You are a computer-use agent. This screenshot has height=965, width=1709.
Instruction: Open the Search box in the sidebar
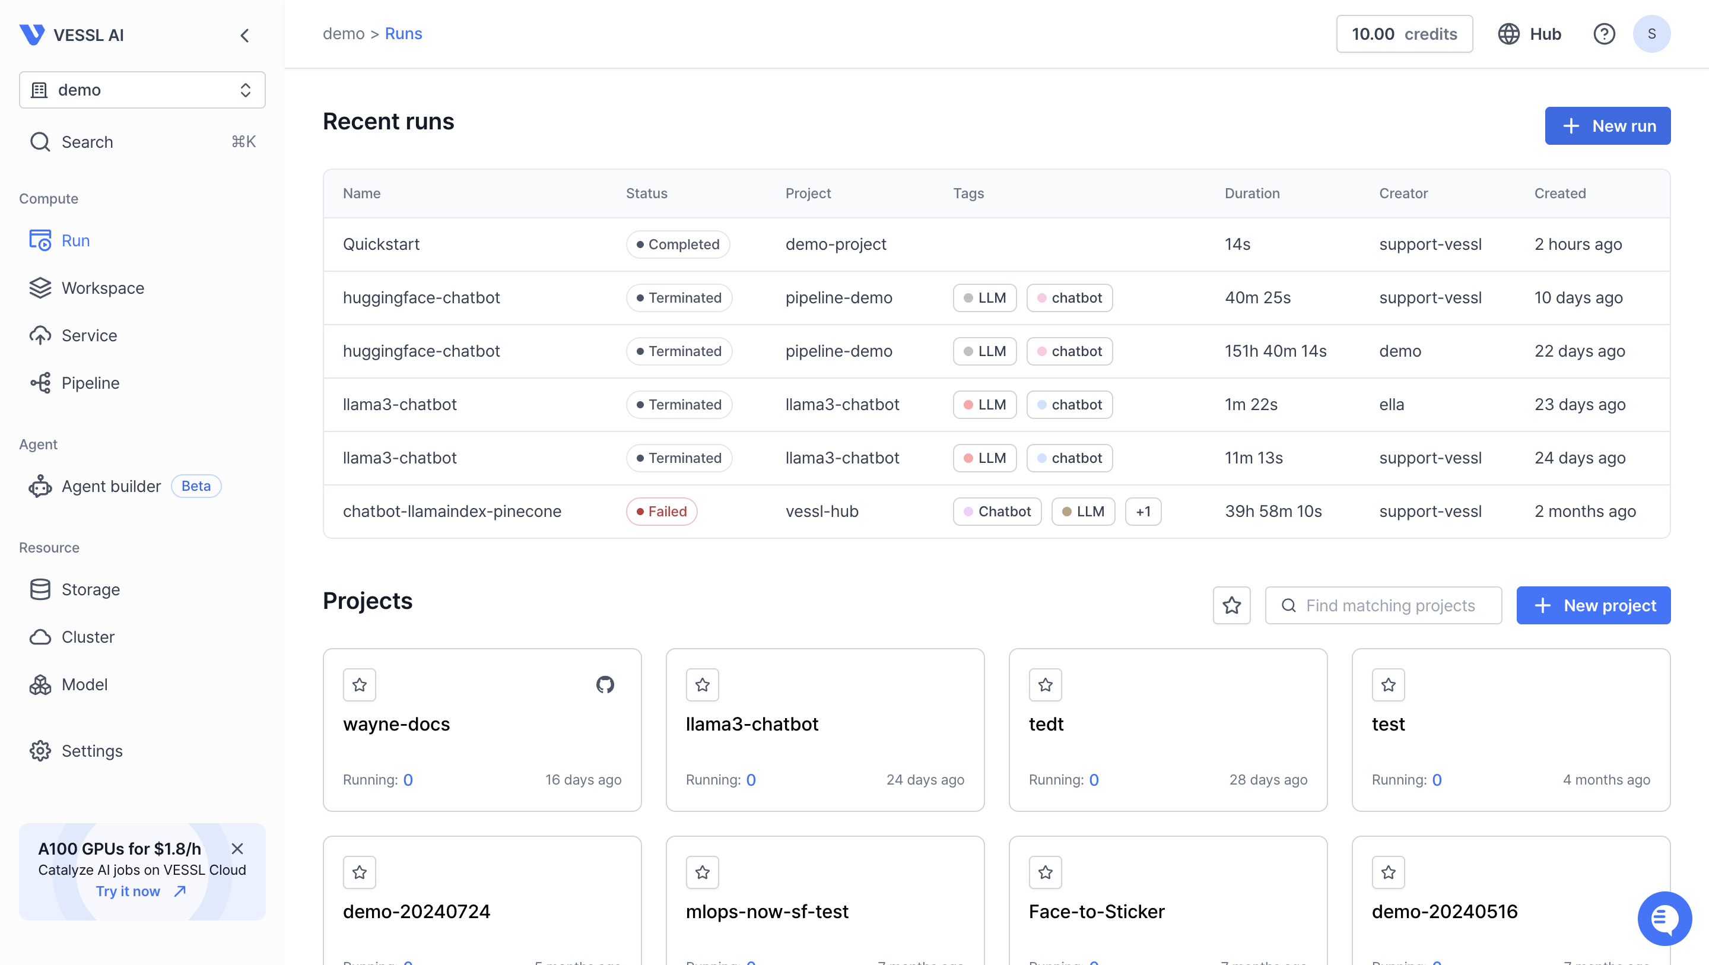pyautogui.click(x=142, y=141)
